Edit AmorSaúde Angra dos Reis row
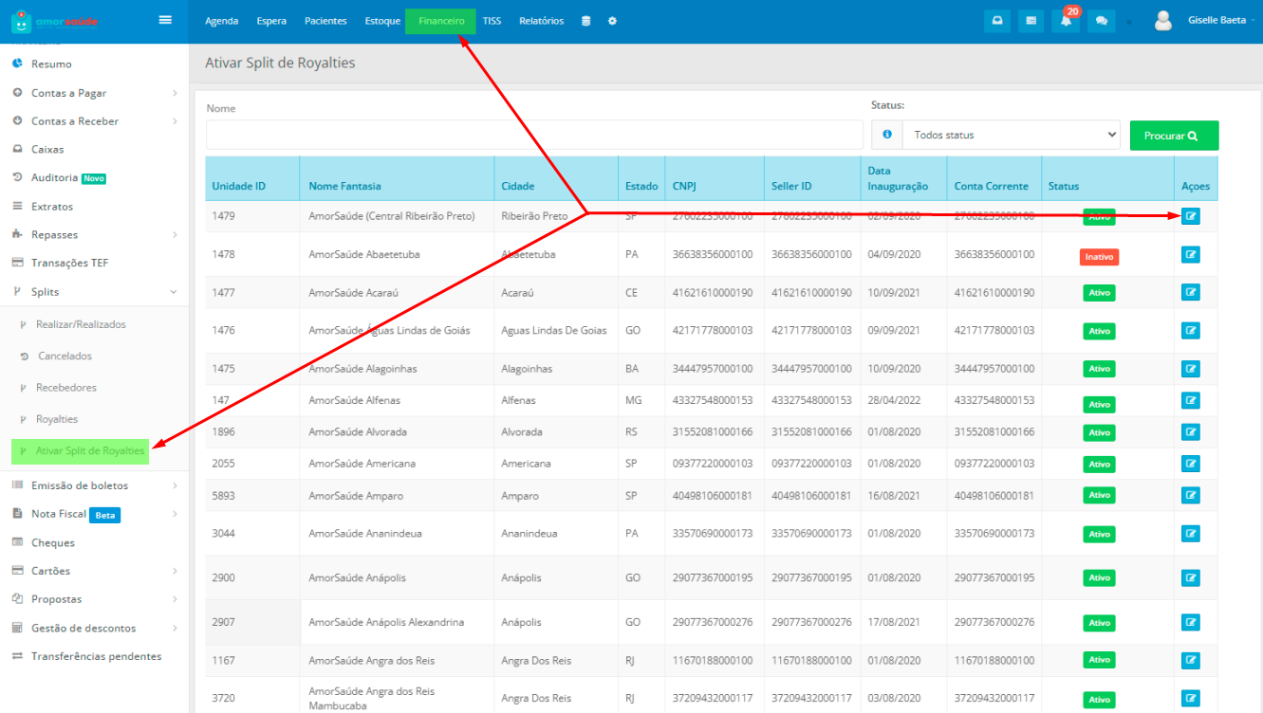Screen dimensions: 1263x713 (x=1191, y=660)
